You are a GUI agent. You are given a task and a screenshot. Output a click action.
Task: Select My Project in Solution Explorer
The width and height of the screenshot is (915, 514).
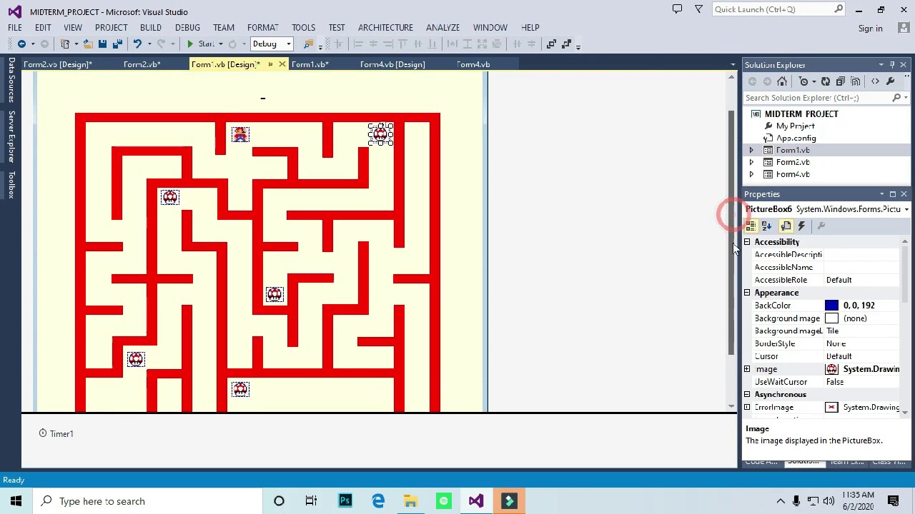coord(795,126)
